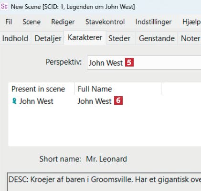Viewport: 201px width, 191px height.
Task: Open the Hjælp menu
Action: pos(191,22)
